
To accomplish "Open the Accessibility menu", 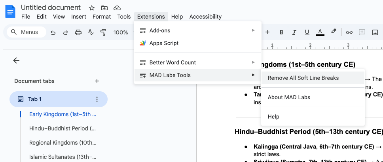I will 205,17.
